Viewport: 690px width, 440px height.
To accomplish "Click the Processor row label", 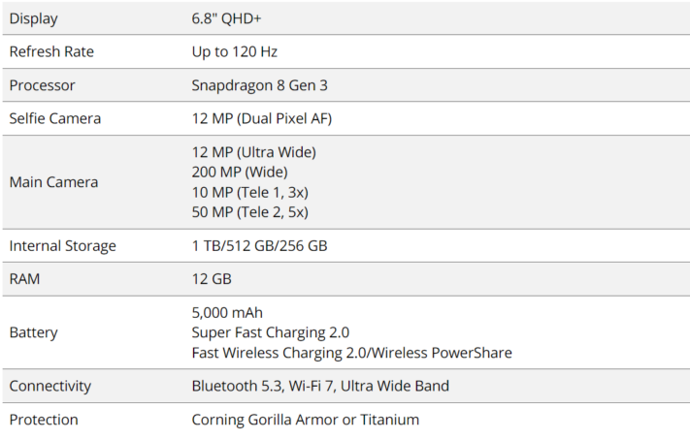I will coord(42,85).
